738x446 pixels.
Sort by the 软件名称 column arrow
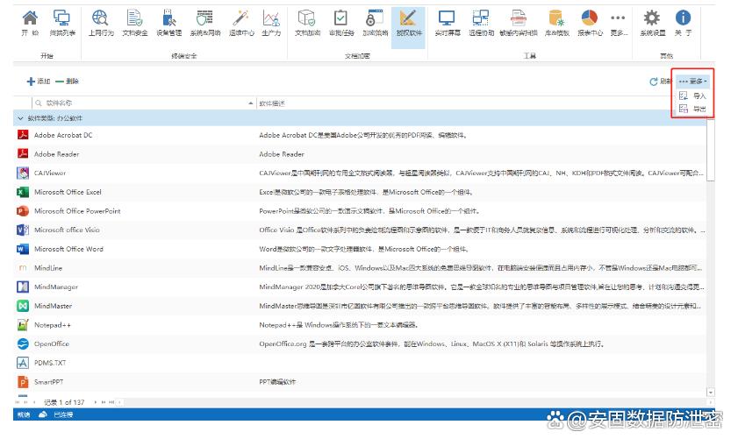[x=251, y=103]
